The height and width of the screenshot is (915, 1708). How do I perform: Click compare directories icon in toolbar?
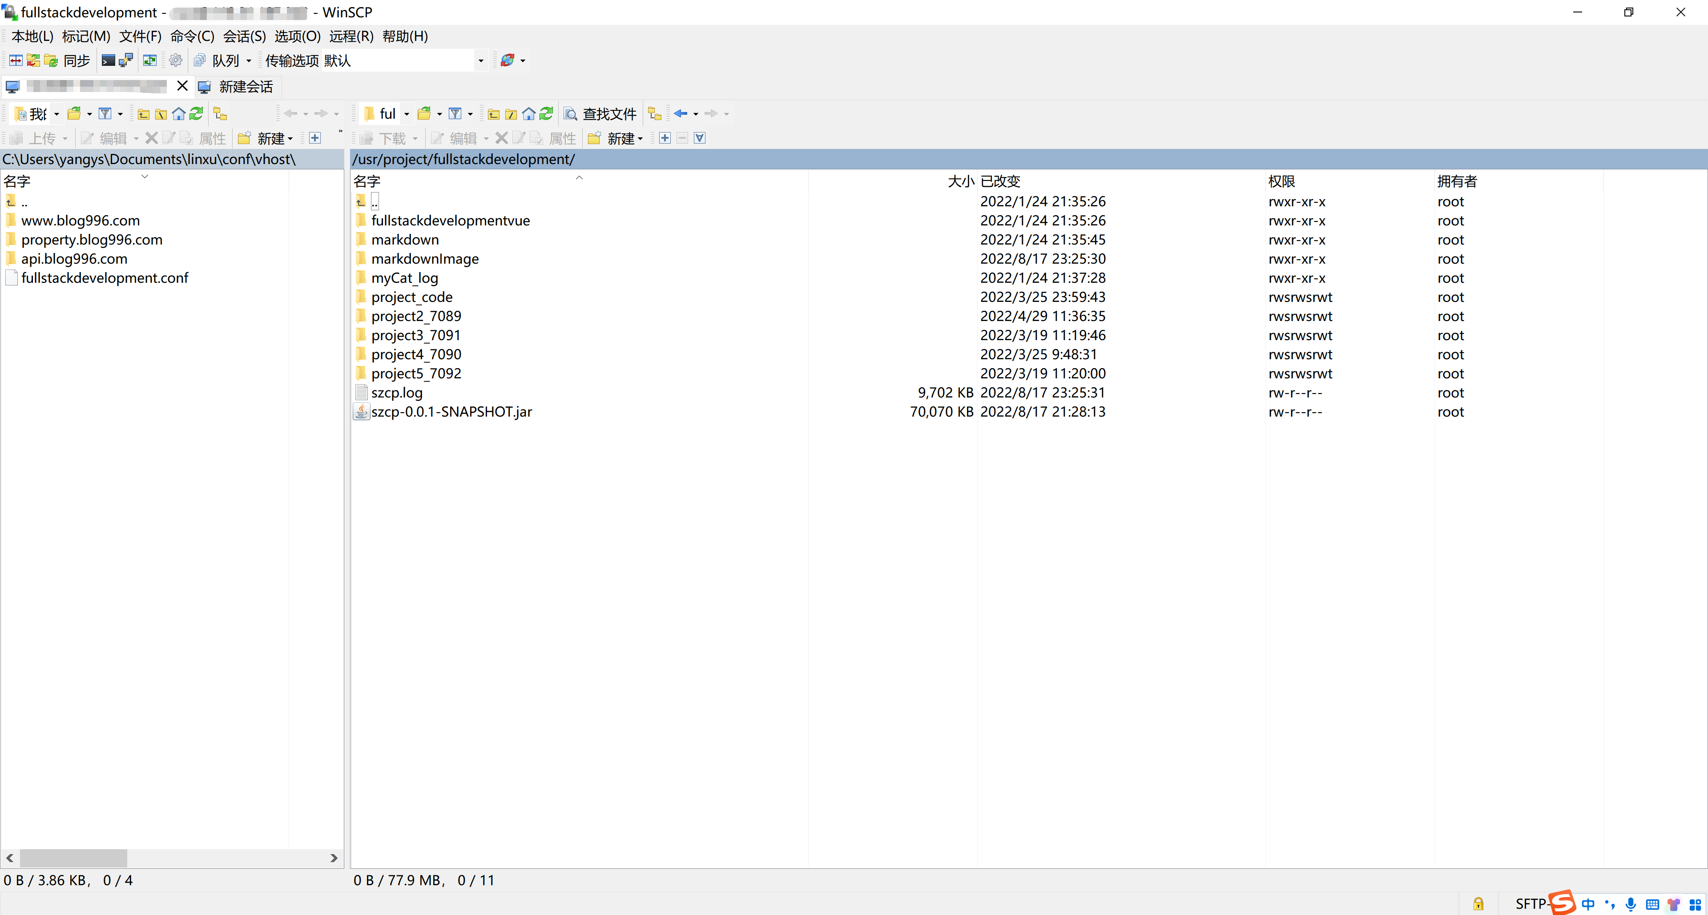(x=16, y=60)
